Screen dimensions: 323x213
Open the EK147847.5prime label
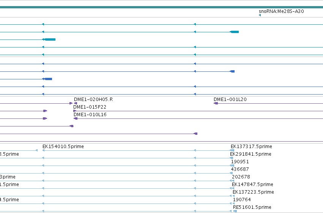(252, 185)
